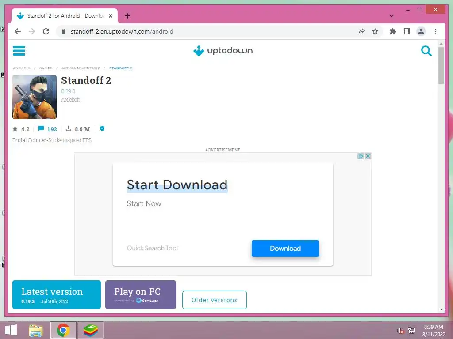Close the advertisement with X
The width and height of the screenshot is (453, 339).
[x=368, y=156]
